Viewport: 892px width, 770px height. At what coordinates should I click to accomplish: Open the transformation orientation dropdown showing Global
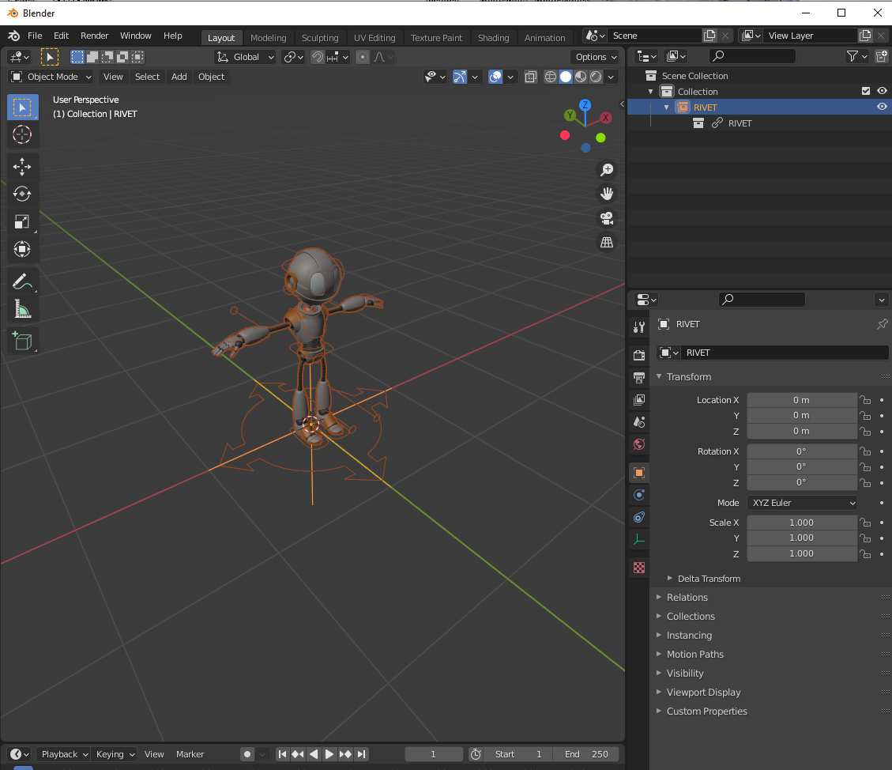pos(244,57)
